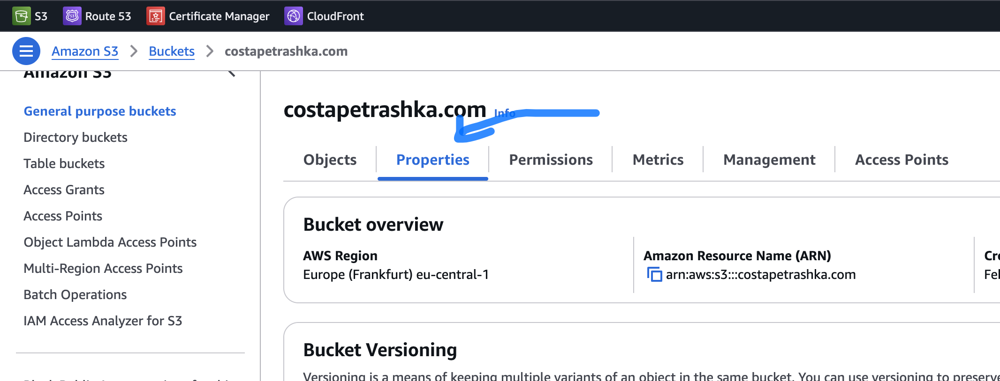
Task: Open IAM Access Analyzer for S3
Action: [103, 321]
